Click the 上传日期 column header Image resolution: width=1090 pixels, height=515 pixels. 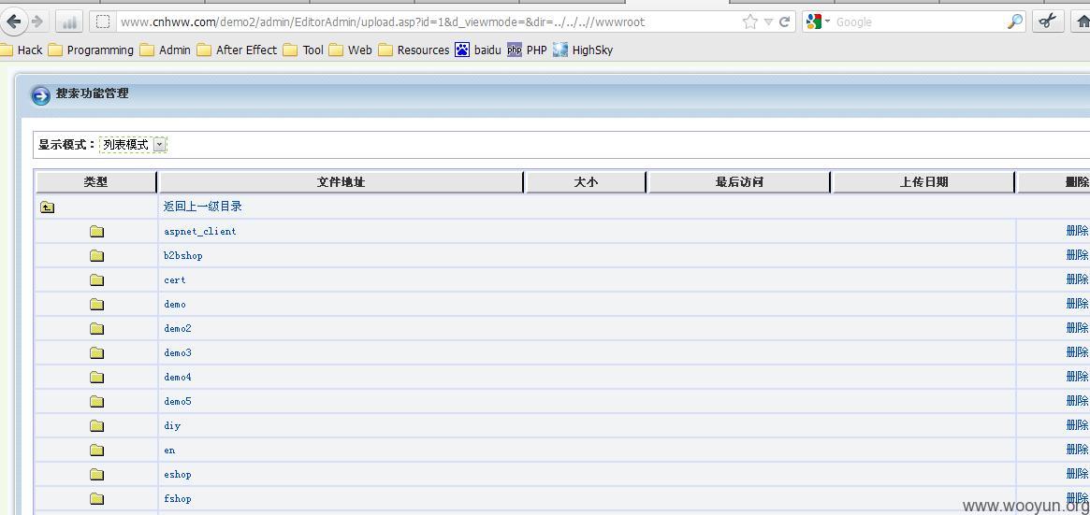pyautogui.click(x=923, y=182)
